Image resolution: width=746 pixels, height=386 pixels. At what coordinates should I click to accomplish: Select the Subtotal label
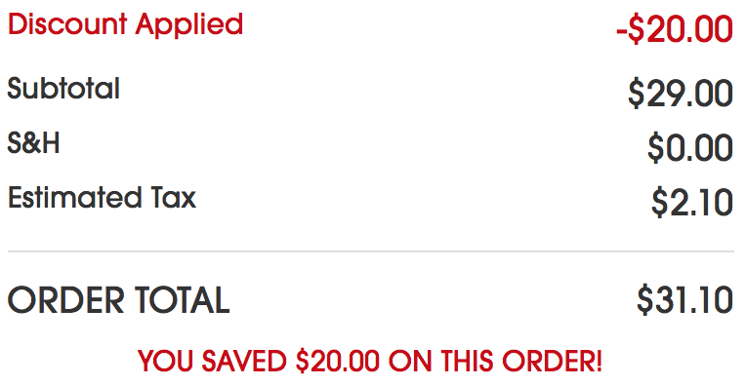63,89
